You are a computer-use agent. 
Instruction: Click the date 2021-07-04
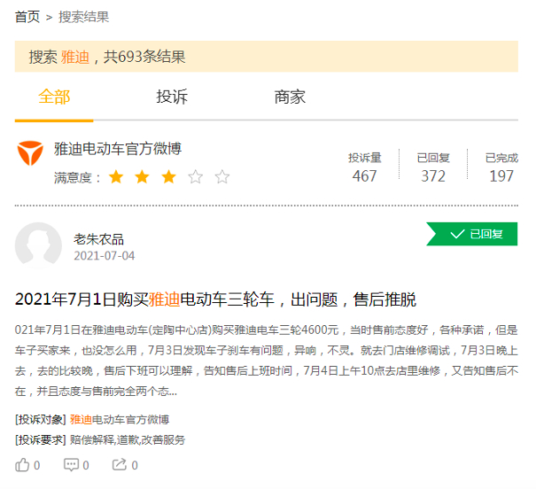pos(105,256)
